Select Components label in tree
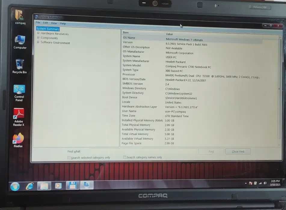Image resolution: width=286 pixels, height=210 pixels. coord(49,38)
